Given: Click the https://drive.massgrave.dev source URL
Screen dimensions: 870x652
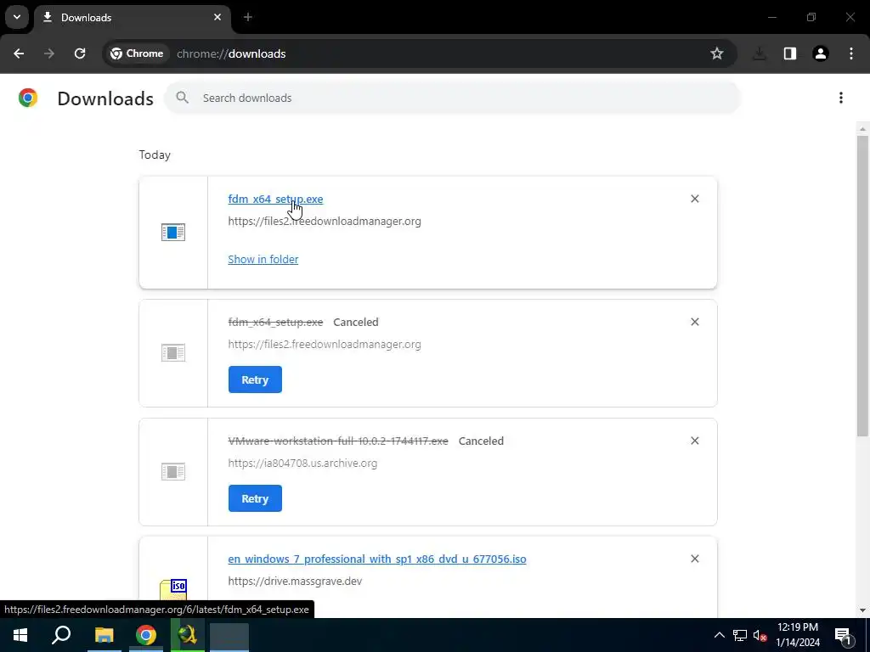Looking at the screenshot, I should point(295,581).
